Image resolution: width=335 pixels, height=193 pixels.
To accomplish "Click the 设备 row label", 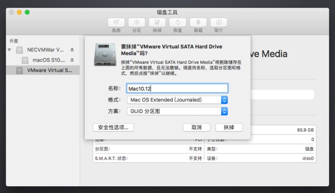I will 212,159.
